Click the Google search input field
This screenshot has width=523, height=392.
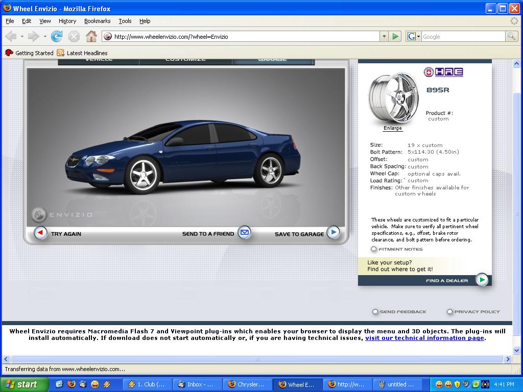(463, 36)
